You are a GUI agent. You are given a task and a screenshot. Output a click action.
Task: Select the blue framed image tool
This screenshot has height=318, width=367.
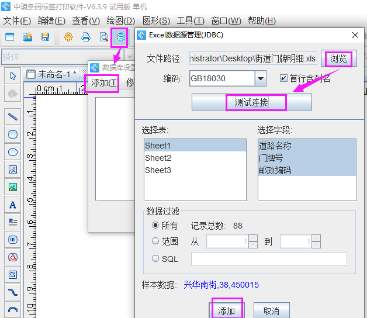click(x=13, y=170)
